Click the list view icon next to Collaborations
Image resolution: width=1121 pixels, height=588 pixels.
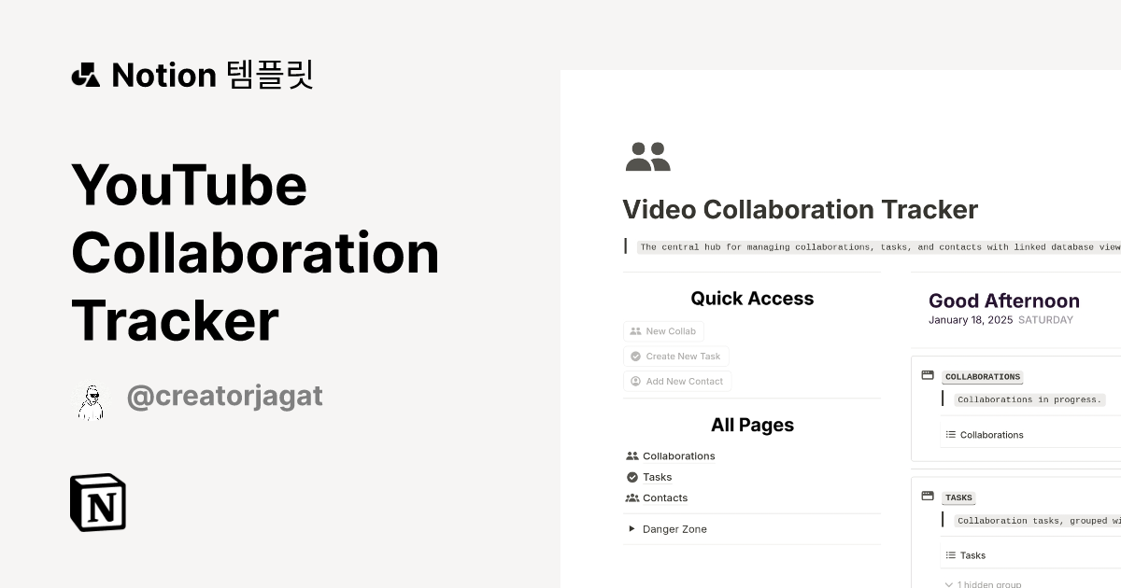point(949,434)
